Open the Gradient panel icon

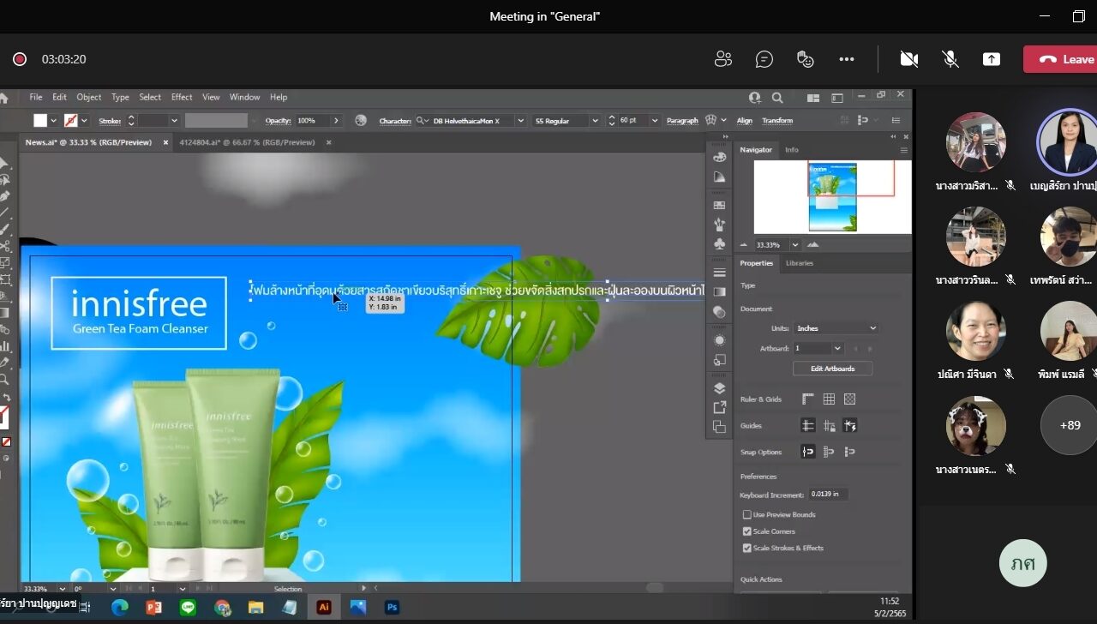(x=720, y=292)
